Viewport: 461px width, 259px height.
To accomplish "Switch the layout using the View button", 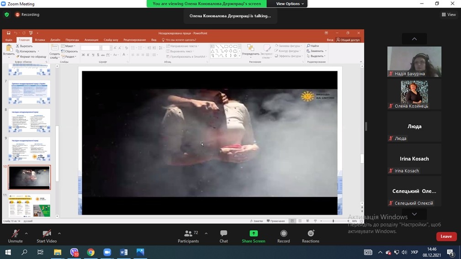I will [449, 15].
